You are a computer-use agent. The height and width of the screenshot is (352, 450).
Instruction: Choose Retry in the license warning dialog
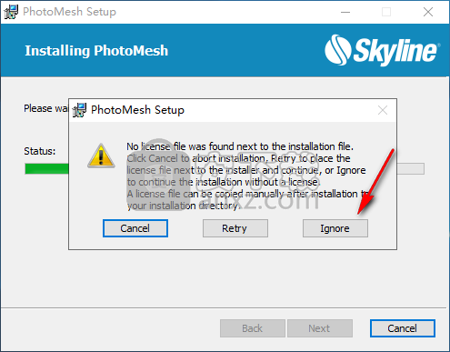point(235,228)
